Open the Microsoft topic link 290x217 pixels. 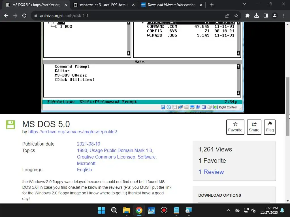click(86, 163)
